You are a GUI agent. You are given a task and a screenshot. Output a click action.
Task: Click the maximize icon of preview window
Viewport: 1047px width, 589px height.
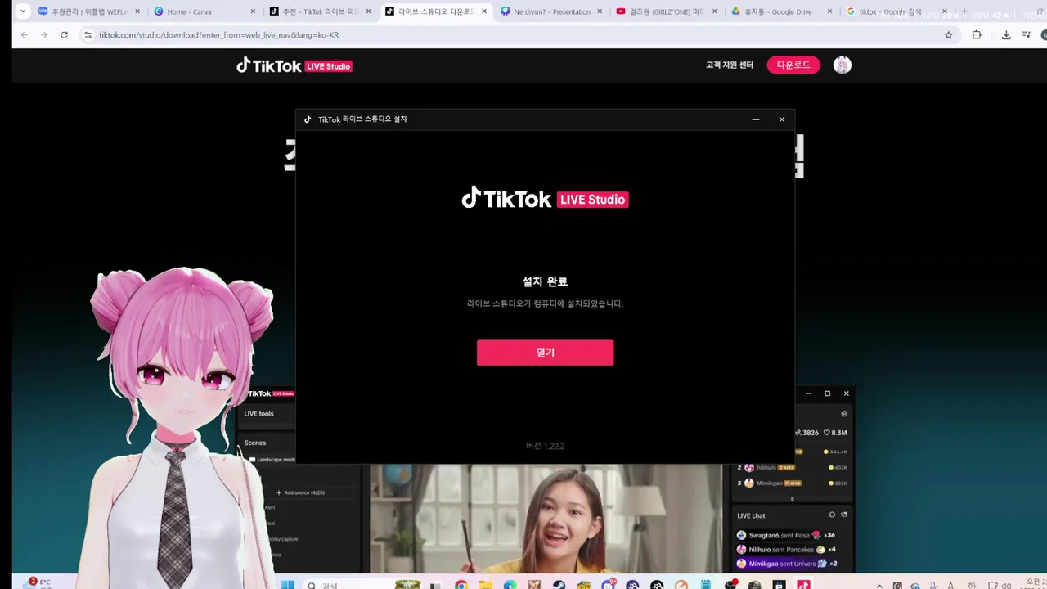pyautogui.click(x=827, y=393)
